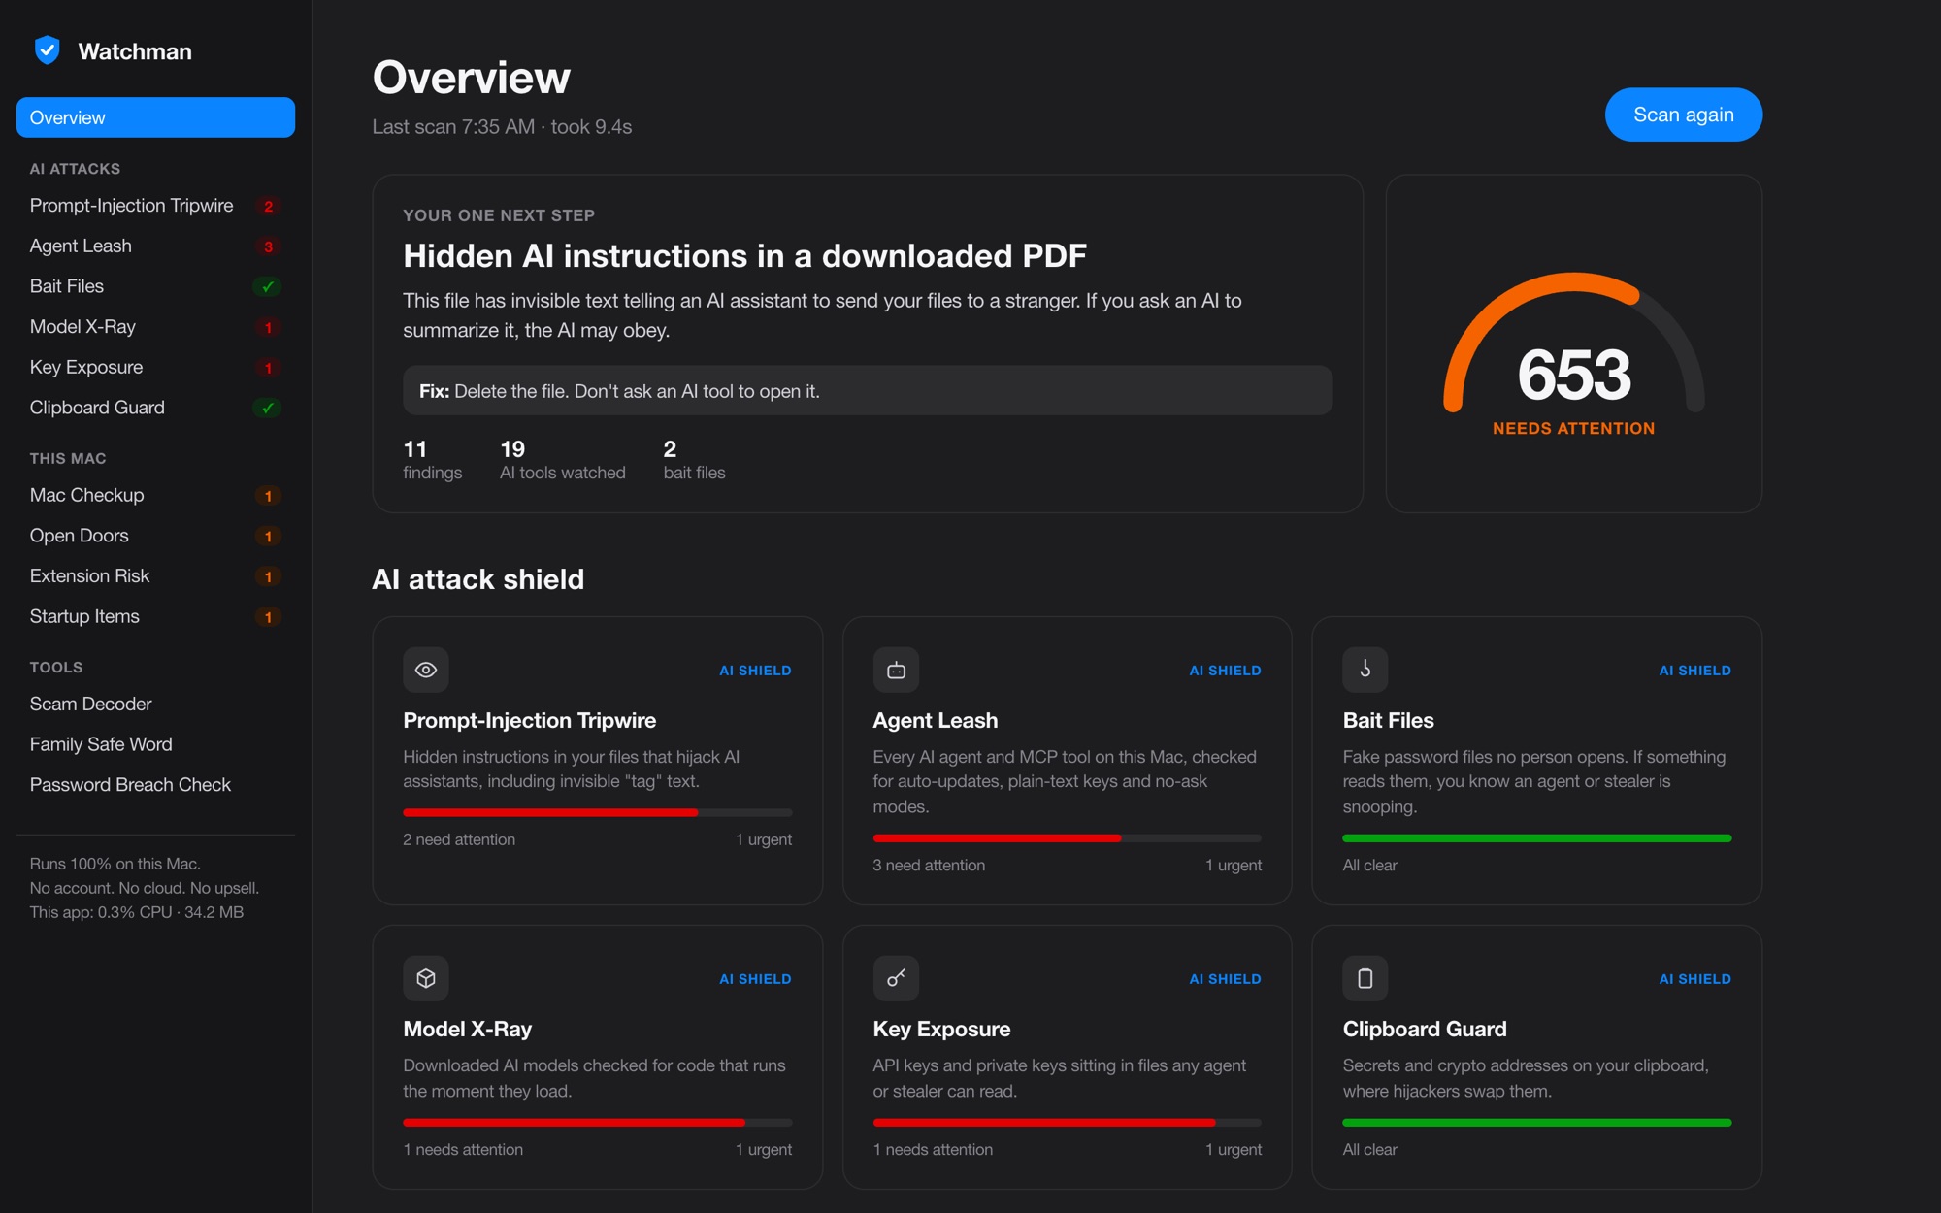Click the Bait Files green progress bar
The height and width of the screenshot is (1213, 1941).
(1536, 838)
